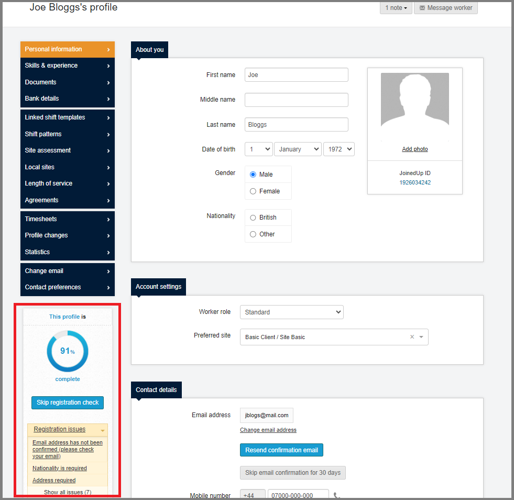Select the Female gender radio button
Image resolution: width=514 pixels, height=500 pixels.
click(253, 191)
